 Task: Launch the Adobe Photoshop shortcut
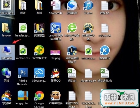(x=23, y=73)
